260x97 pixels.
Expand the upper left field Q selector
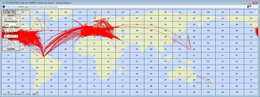click(14, 30)
